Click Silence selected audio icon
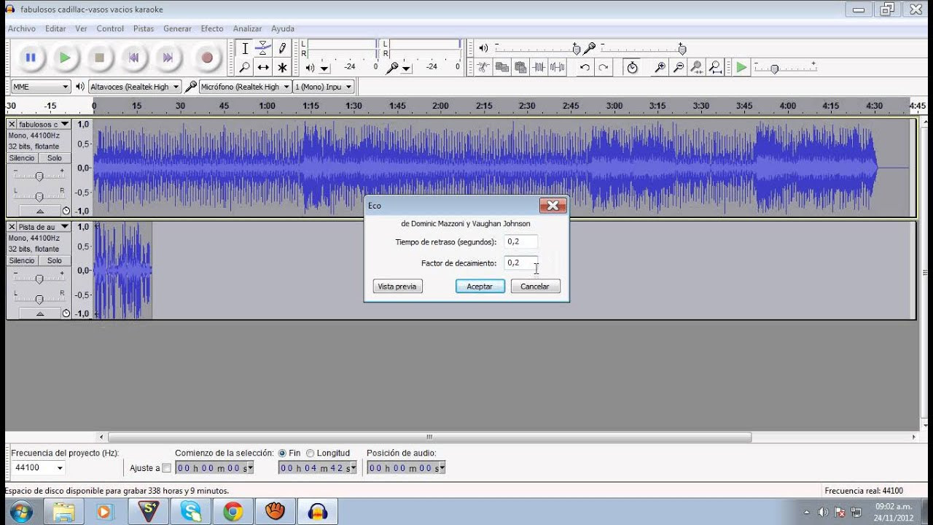The image size is (933, 525). coord(558,67)
